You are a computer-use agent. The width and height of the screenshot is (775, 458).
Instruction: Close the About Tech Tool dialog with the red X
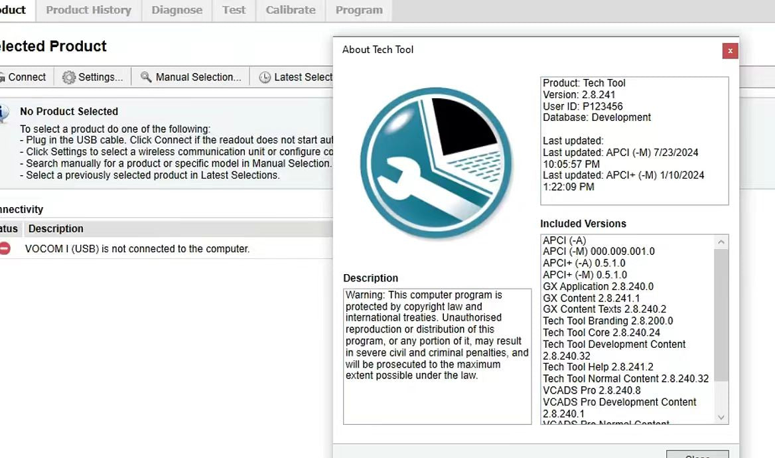point(730,50)
